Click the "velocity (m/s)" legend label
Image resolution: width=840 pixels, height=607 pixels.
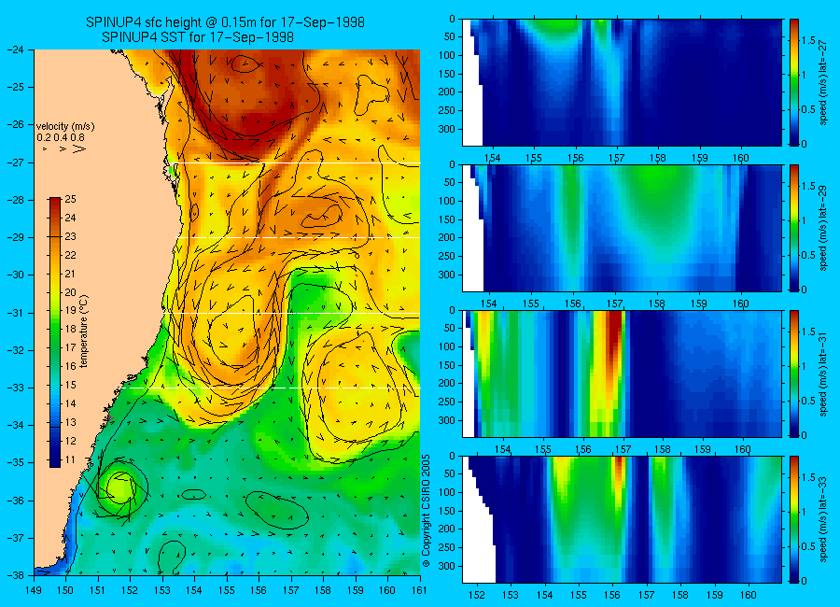point(65,127)
